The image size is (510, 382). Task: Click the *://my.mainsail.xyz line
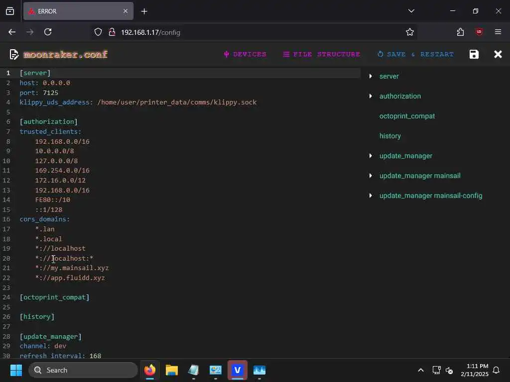tap(72, 268)
